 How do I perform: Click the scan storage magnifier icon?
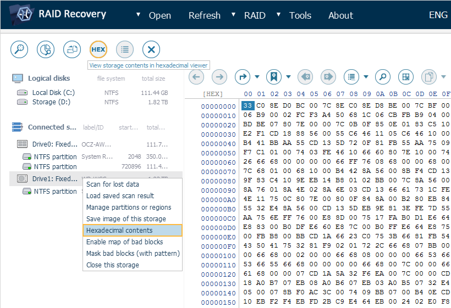[19, 49]
